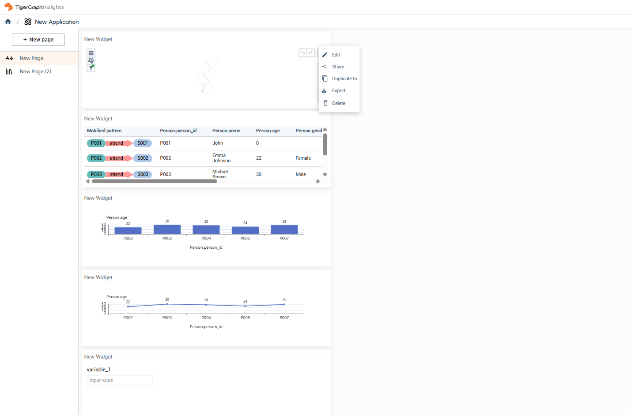The height and width of the screenshot is (415, 631).
Task: Open the table view icon in graph widget
Action: [91, 53]
